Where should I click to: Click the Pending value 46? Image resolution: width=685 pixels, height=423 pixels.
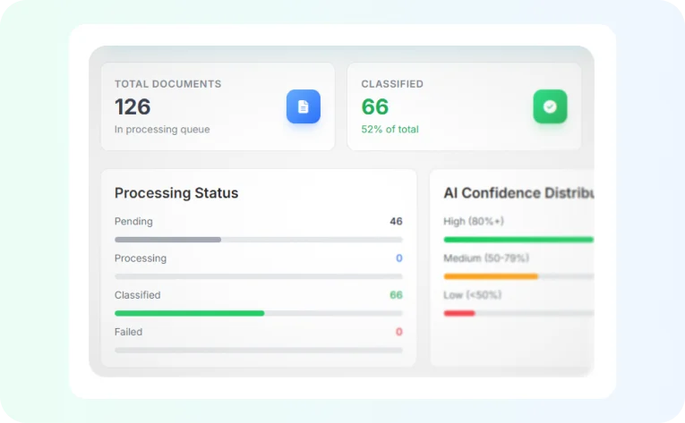pos(396,221)
